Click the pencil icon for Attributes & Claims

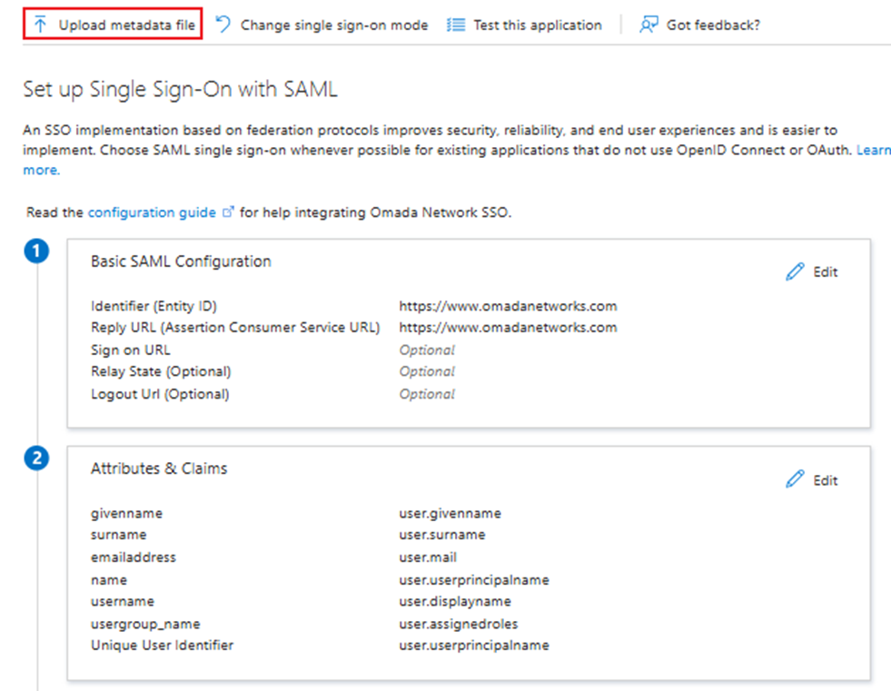pyautogui.click(x=794, y=479)
